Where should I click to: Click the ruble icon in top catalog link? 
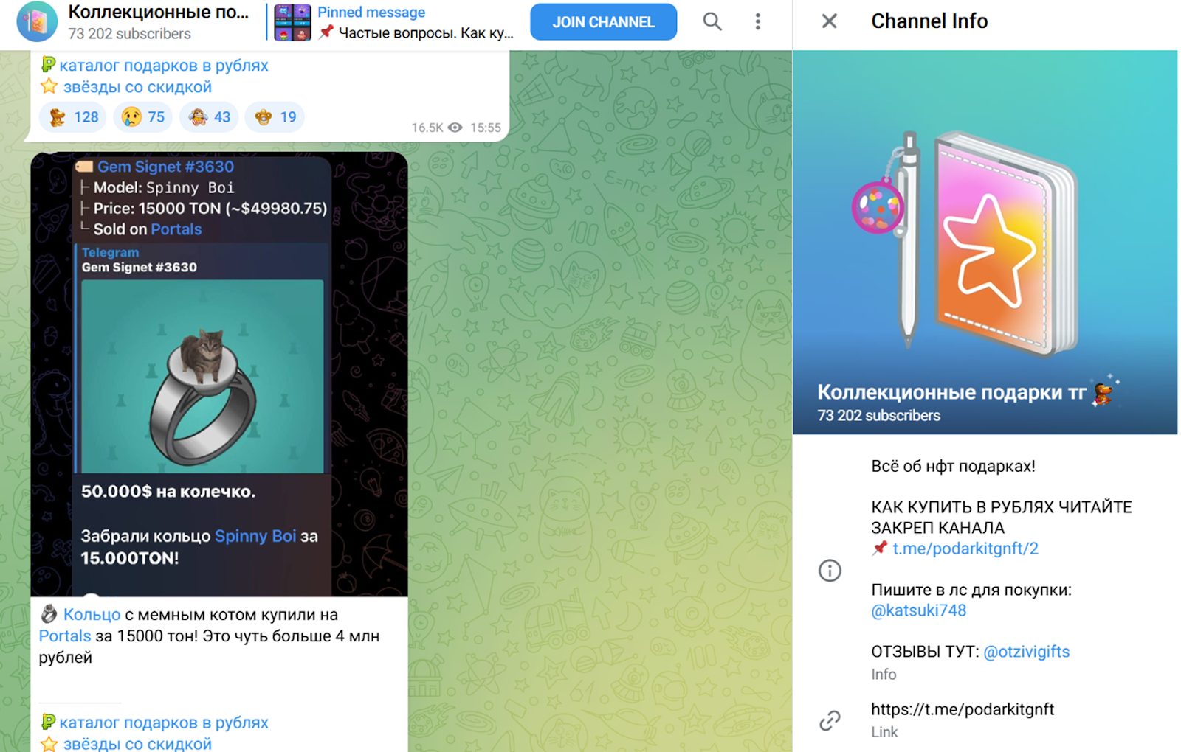tap(48, 65)
